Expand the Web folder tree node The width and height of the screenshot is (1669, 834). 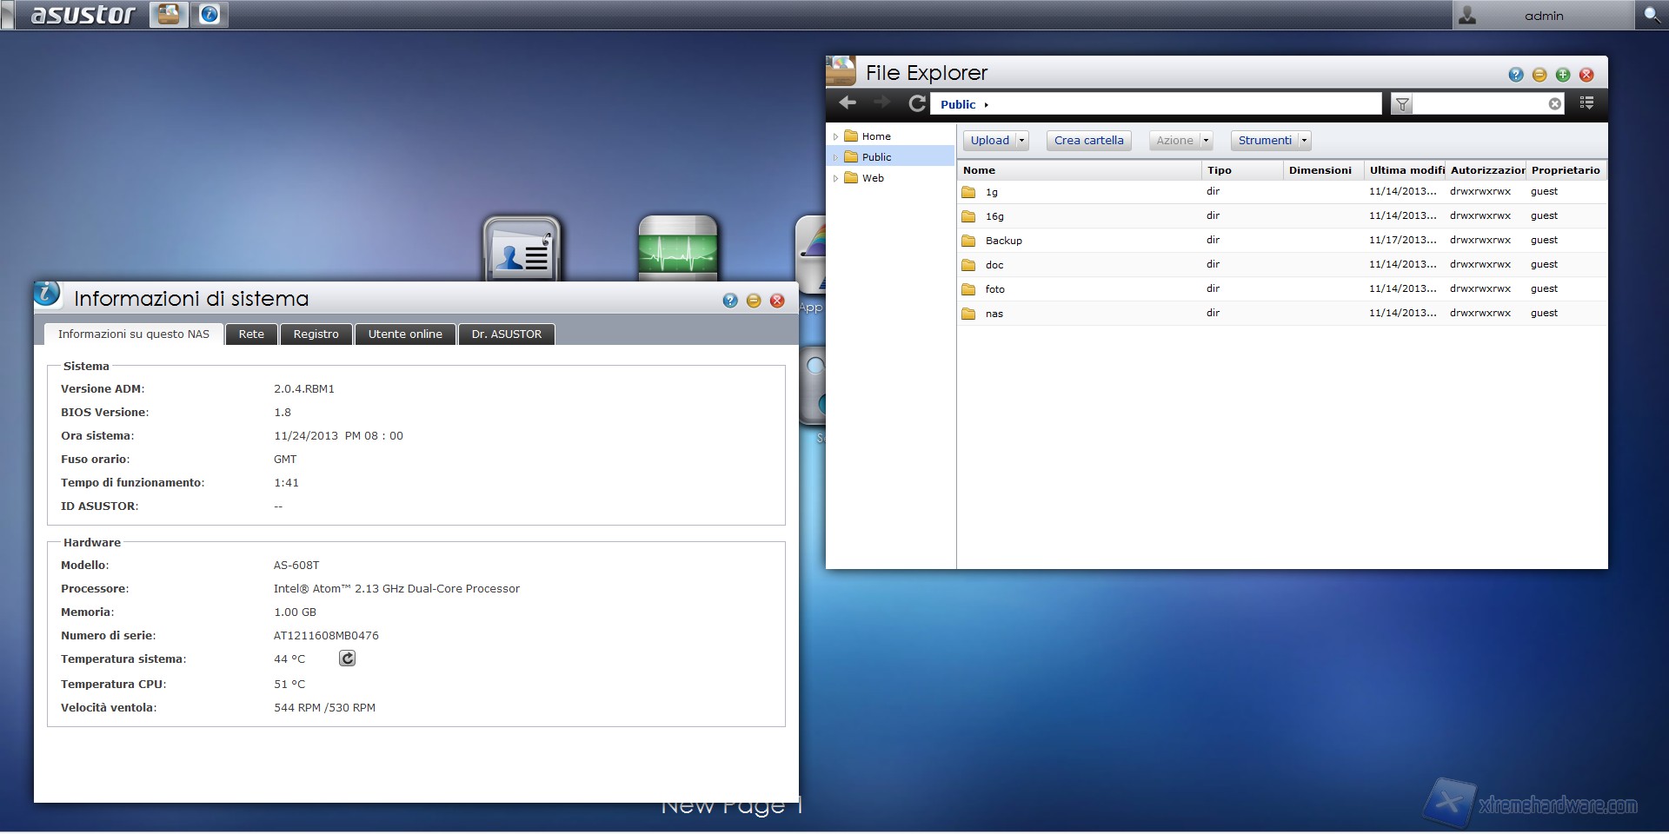click(835, 178)
